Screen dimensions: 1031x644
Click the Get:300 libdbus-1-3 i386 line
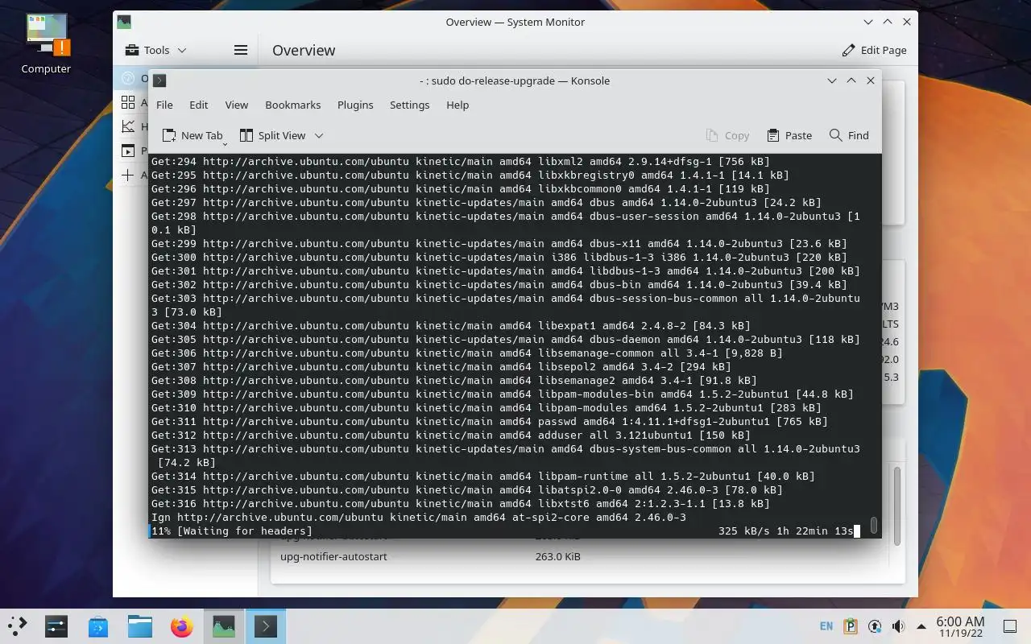pos(499,257)
